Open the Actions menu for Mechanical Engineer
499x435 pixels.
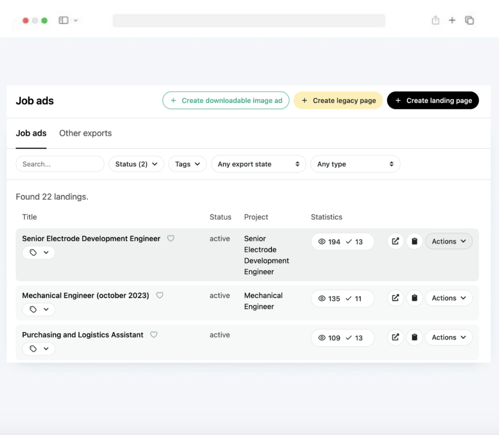pyautogui.click(x=448, y=298)
